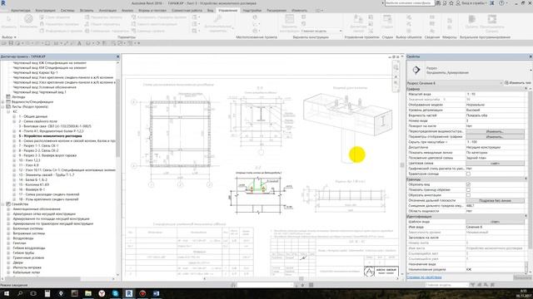
Task: Toggle the Sun Path checkbox
Action: pos(468,174)
